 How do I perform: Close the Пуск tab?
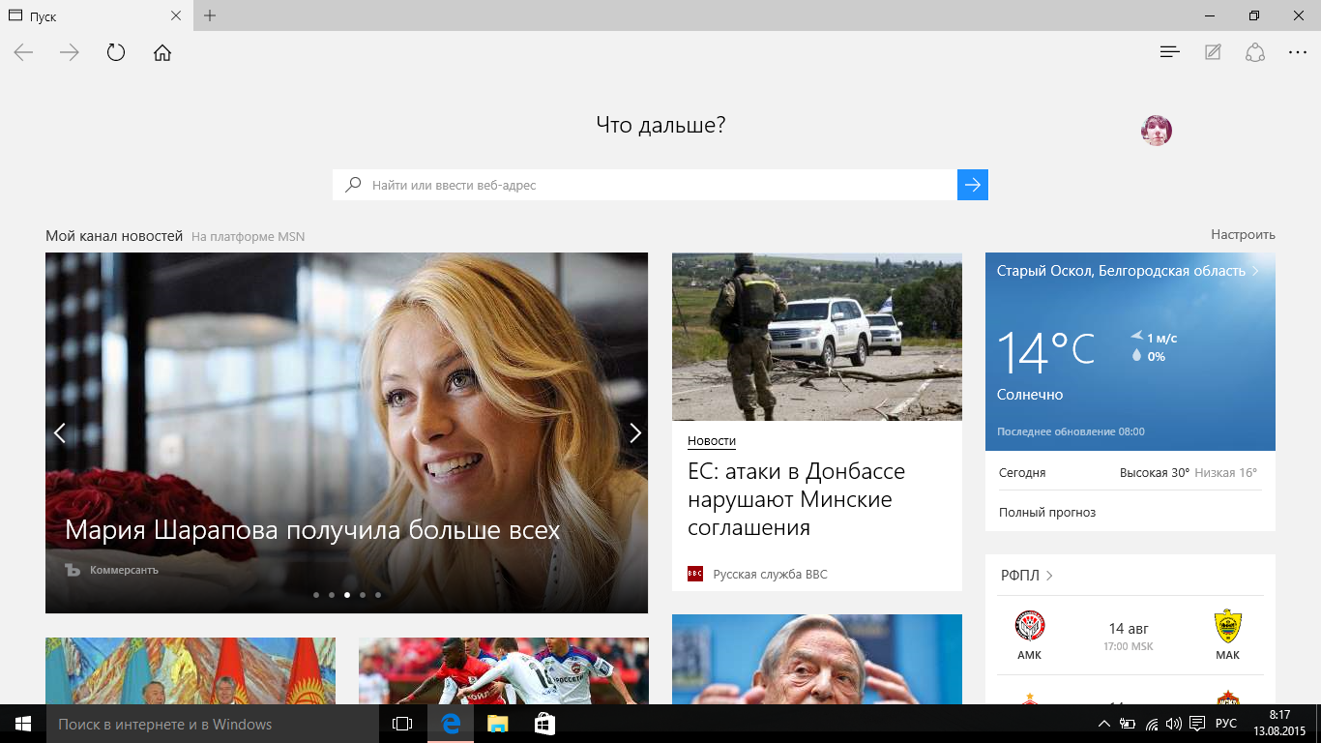point(176,15)
